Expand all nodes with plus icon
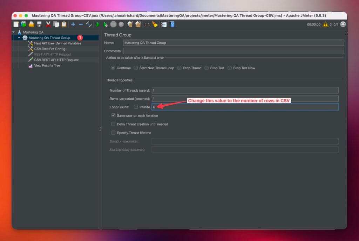This screenshot has height=241, width=359. [x=73, y=24]
